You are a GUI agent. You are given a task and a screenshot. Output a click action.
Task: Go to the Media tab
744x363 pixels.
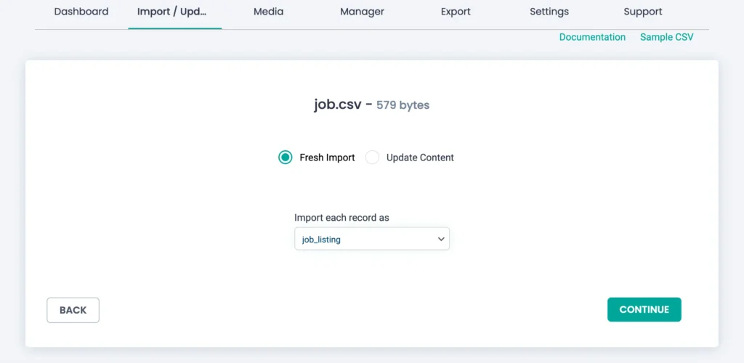[x=268, y=12]
